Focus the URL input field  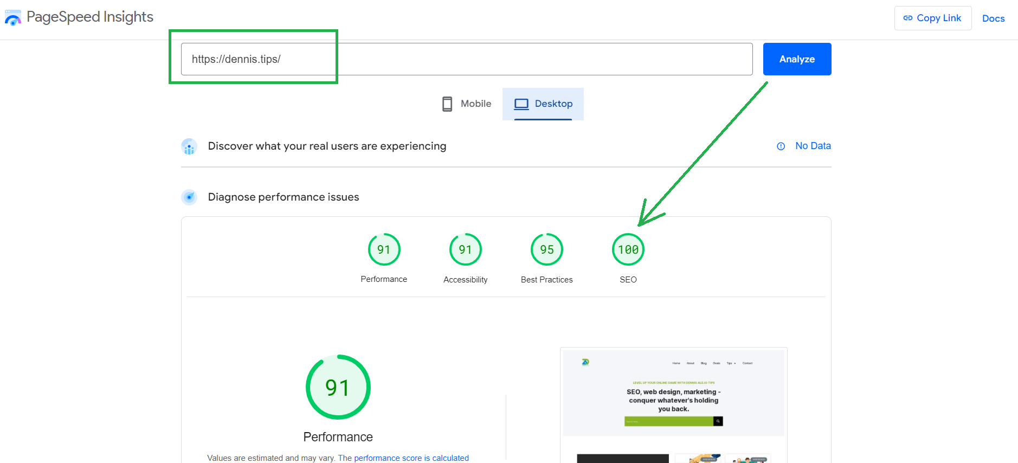[x=467, y=59]
